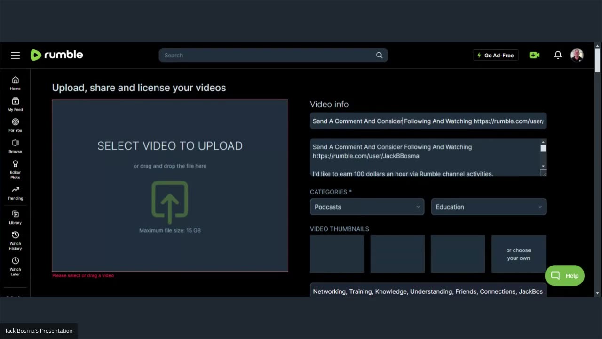
Task: Select the first video thumbnail placeholder
Action: 337,254
